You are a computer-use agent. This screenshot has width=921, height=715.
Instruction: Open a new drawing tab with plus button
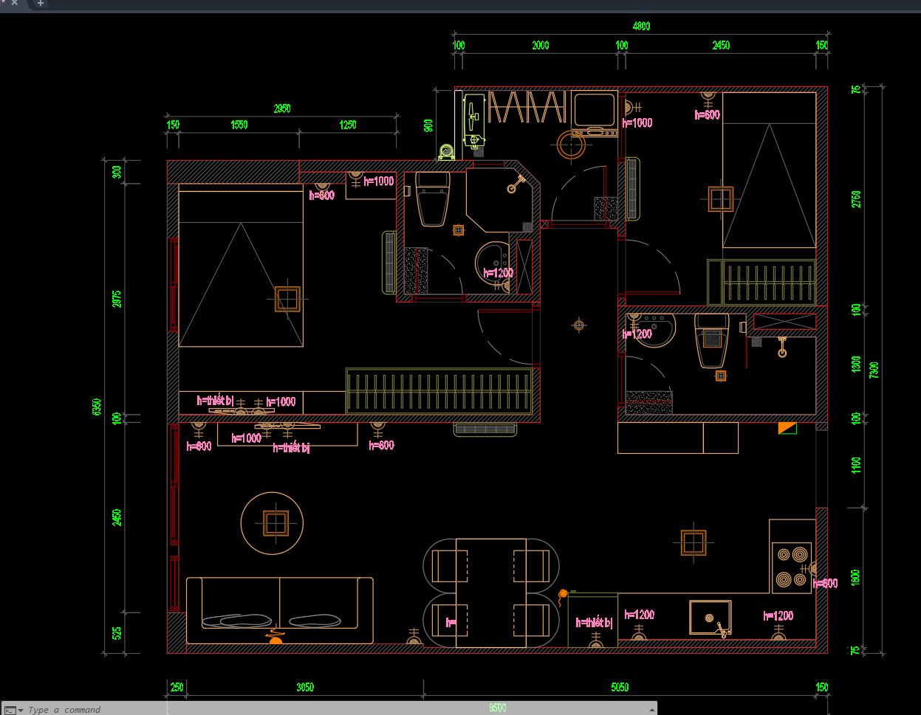tap(41, 4)
